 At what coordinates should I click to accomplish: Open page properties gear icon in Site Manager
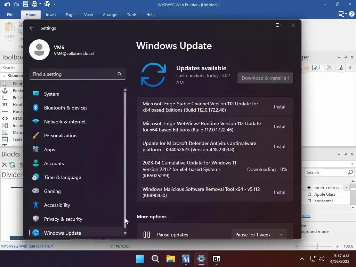click(x=340, y=67)
